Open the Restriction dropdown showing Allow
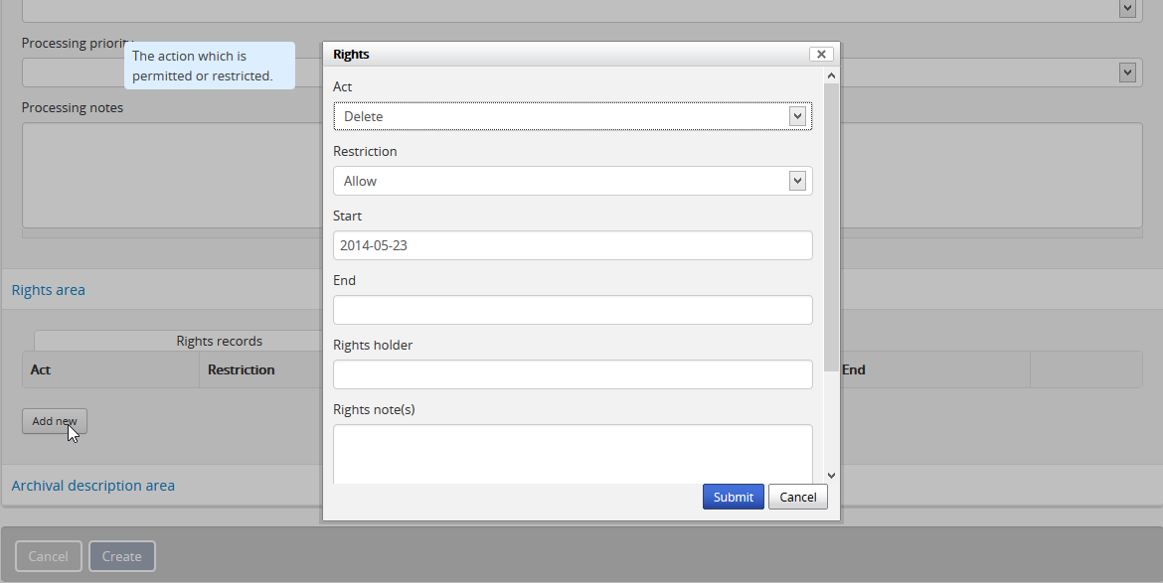Image resolution: width=1163 pixels, height=583 pixels. point(572,181)
